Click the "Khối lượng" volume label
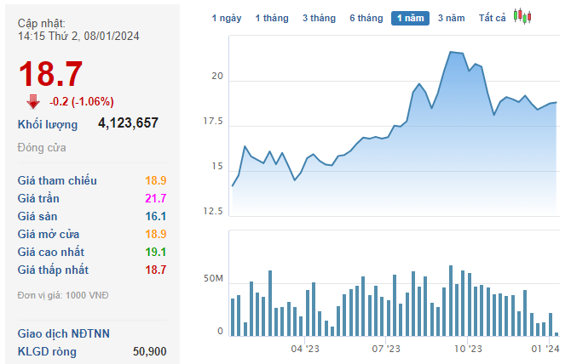This screenshot has width=571, height=364. point(48,124)
